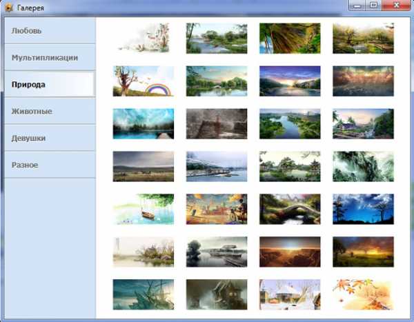Viewport: 414px width, 322px height.
Task: Pick the turquoise lake with pier thumbnail
Action: 144,124
